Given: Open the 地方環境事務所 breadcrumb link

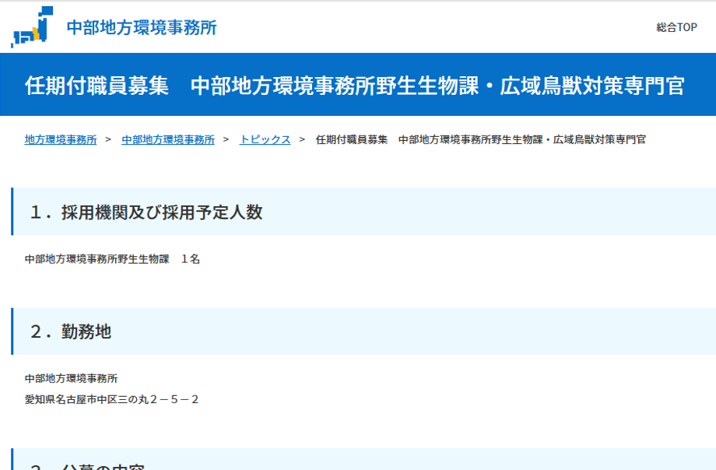Looking at the screenshot, I should coord(61,139).
